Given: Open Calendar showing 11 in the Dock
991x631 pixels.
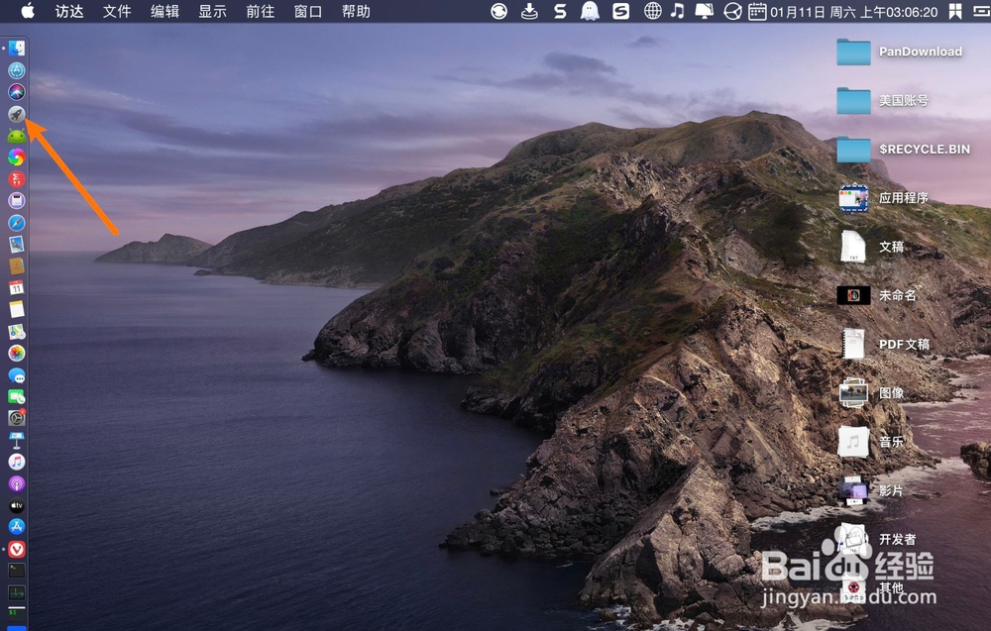Looking at the screenshot, I should click(17, 287).
